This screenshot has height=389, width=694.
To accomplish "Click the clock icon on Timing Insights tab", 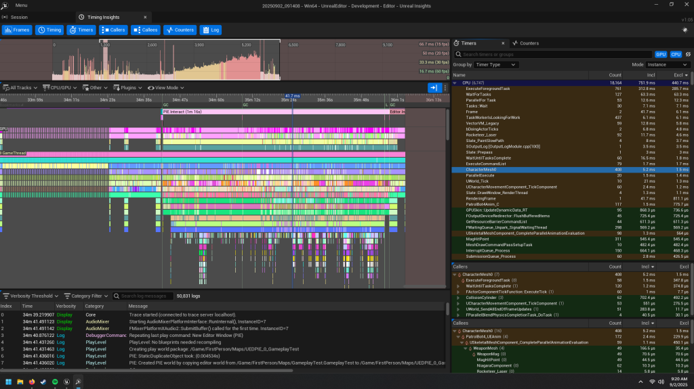I will (81, 17).
